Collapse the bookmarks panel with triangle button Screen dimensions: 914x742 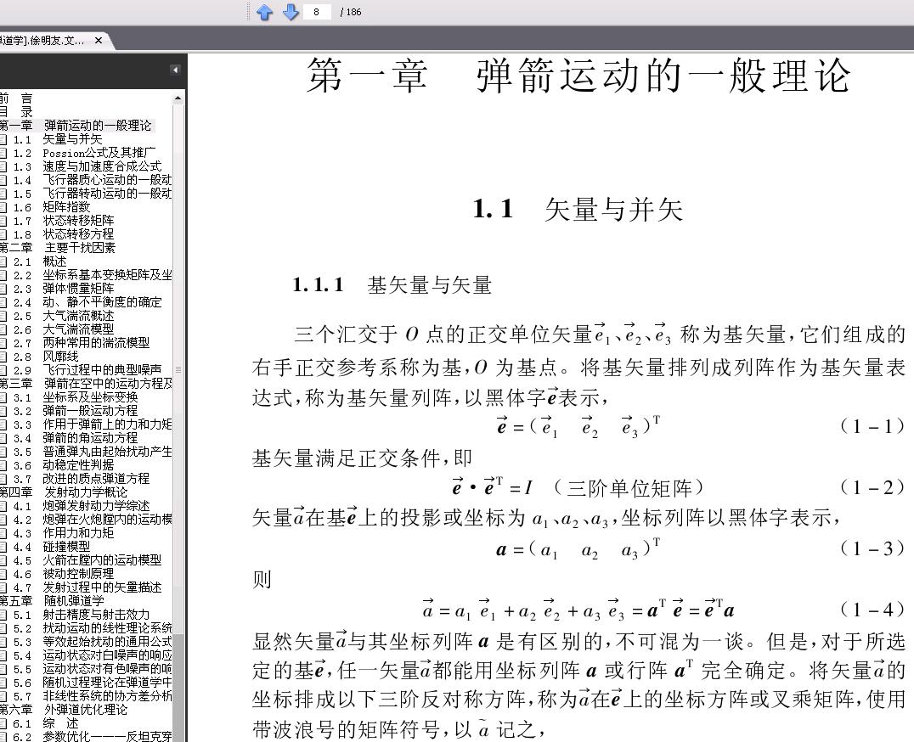[x=175, y=70]
